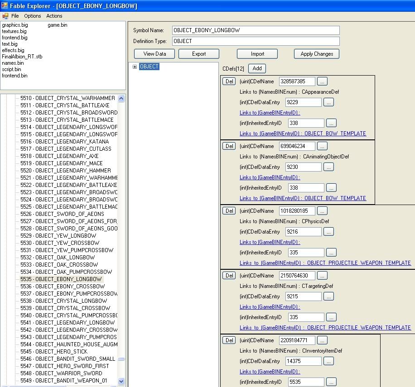Click the CDefName field containing 328587385

(297, 81)
